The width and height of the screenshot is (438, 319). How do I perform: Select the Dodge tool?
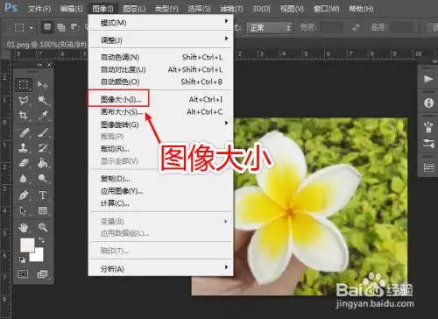[43, 178]
